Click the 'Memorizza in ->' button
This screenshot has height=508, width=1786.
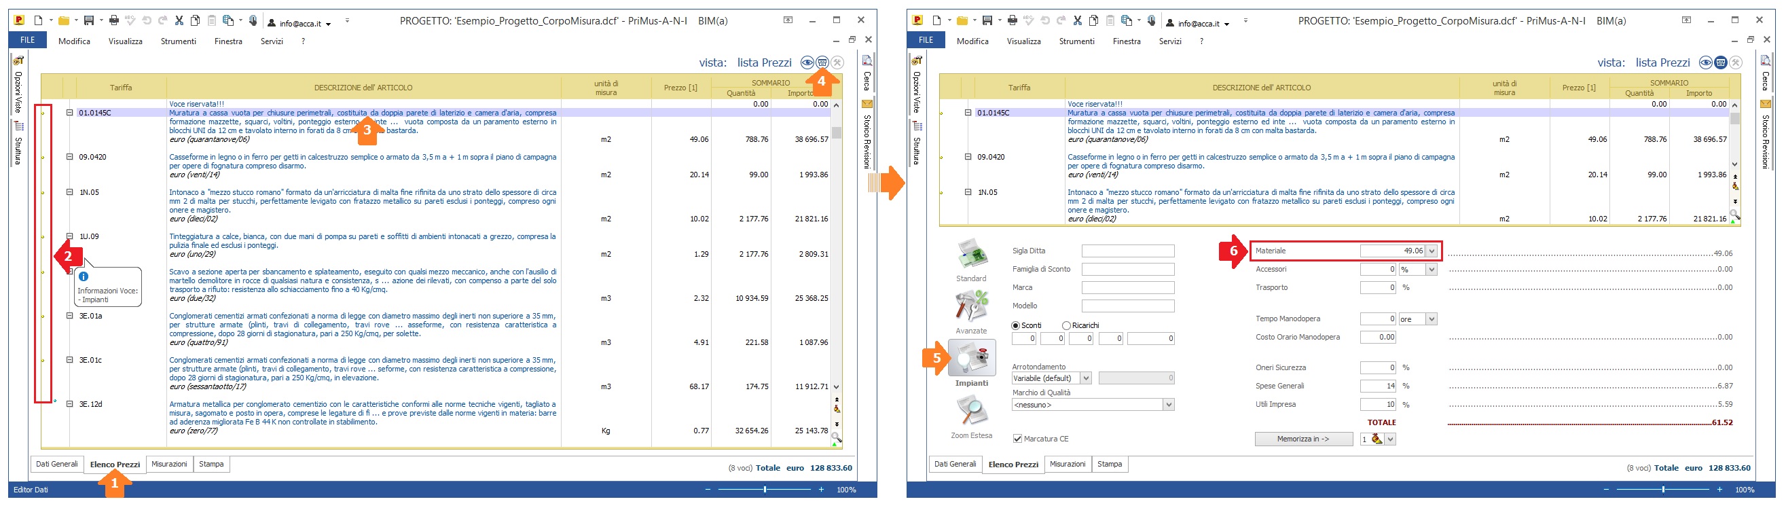1303,439
